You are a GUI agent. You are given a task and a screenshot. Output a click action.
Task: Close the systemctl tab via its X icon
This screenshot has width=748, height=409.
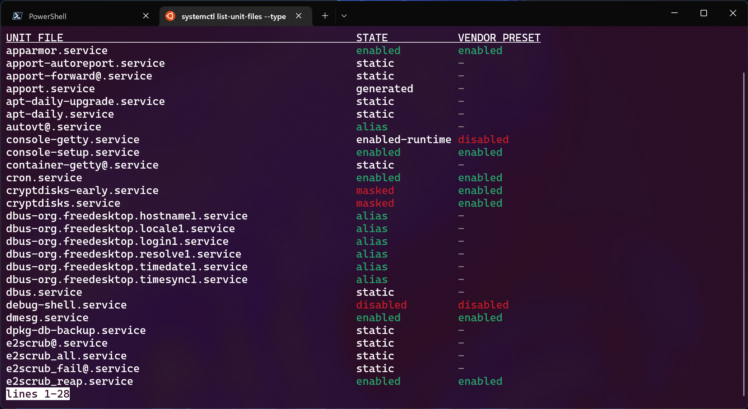pyautogui.click(x=298, y=16)
